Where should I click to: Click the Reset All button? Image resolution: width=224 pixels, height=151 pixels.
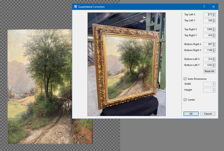[209, 71]
